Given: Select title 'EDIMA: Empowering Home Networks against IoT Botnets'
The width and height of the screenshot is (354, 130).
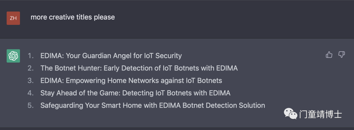Looking at the screenshot, I should point(131,81).
